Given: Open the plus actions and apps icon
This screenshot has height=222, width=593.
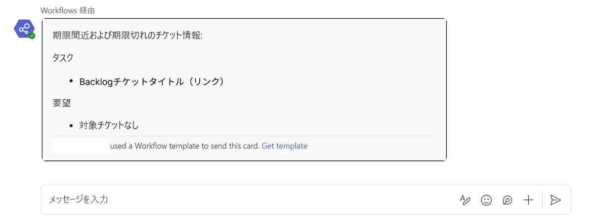Looking at the screenshot, I should point(529,200).
